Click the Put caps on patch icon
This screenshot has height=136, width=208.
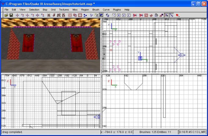pos(161,15)
